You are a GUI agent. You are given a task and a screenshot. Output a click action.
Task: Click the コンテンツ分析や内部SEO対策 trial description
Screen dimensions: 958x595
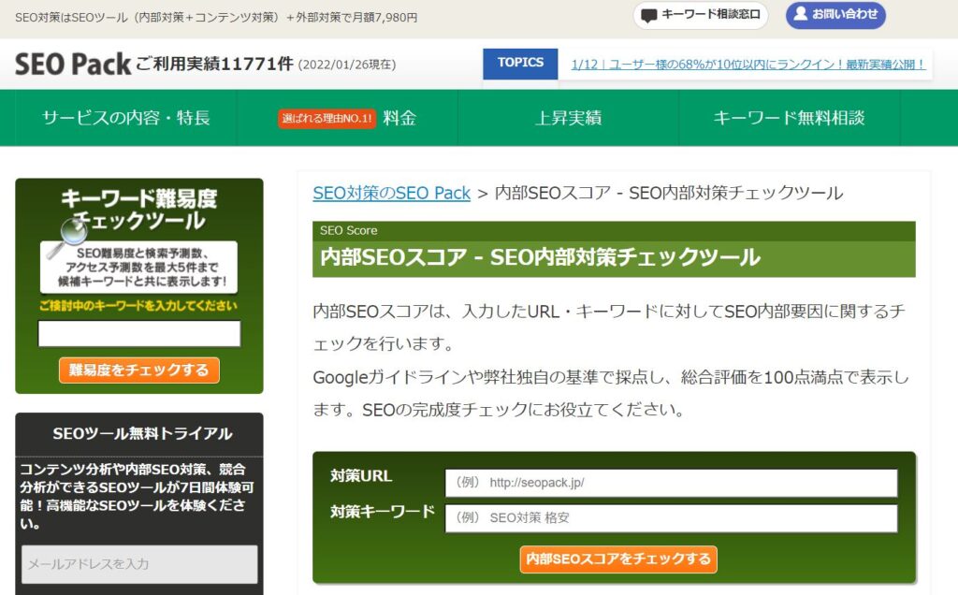point(137,496)
